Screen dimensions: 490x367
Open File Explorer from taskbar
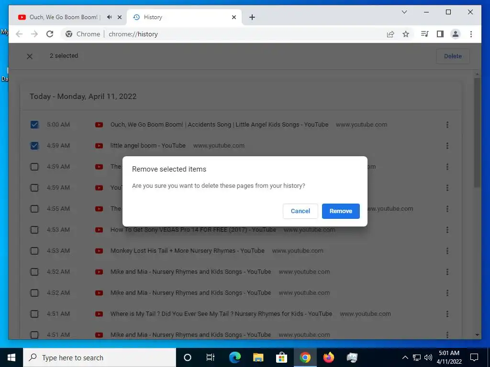(258, 357)
